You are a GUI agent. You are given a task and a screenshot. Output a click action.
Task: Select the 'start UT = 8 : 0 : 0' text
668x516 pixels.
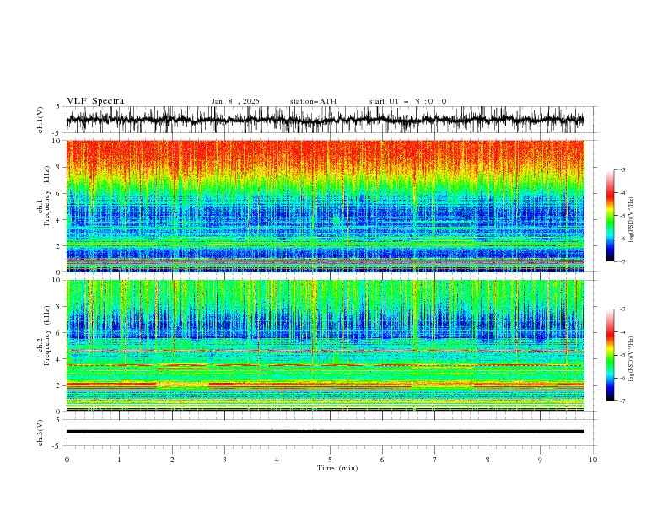tap(407, 101)
